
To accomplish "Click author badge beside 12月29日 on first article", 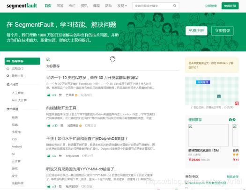I will click(x=76, y=95).
